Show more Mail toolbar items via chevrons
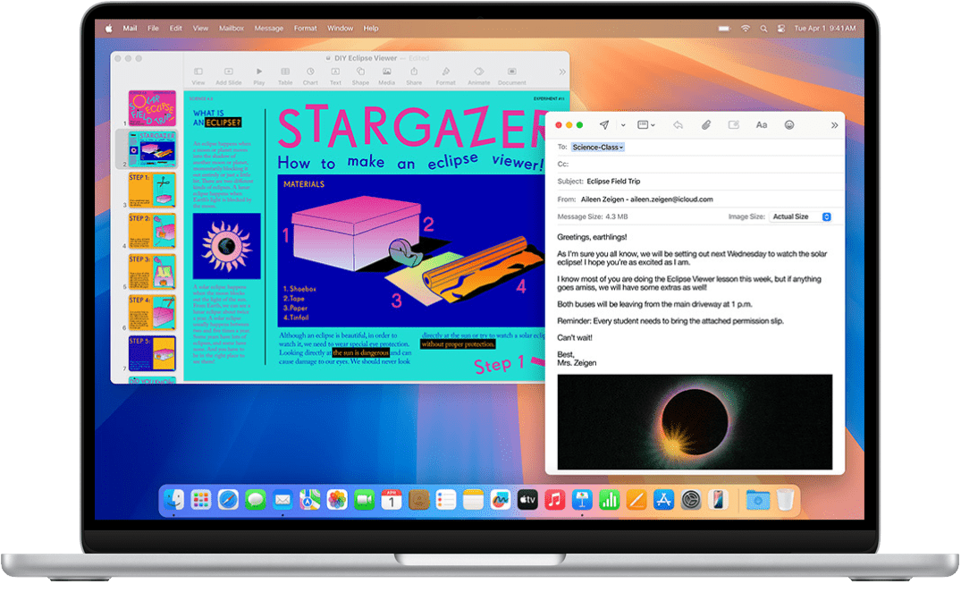The width and height of the screenshot is (961, 601). 834,125
